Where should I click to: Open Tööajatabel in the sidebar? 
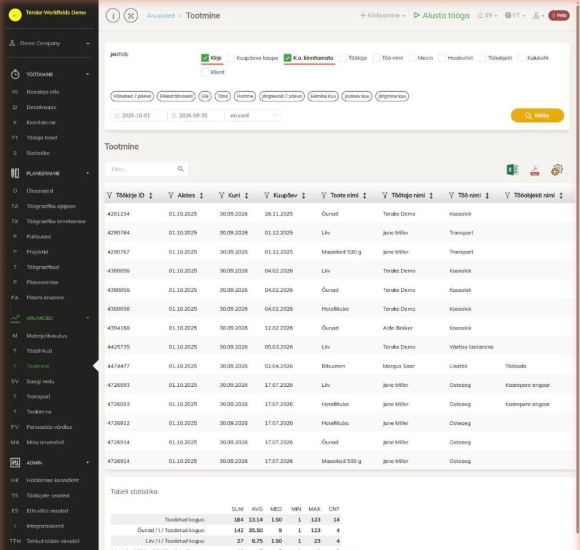[x=42, y=138]
